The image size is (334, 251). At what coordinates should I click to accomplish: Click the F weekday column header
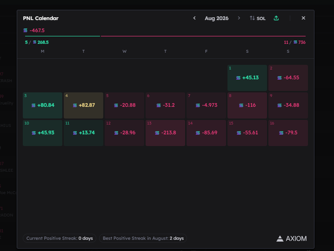pyautogui.click(x=206, y=51)
